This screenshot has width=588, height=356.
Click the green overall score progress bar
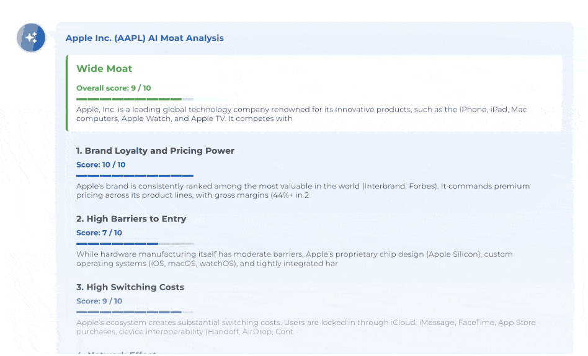(135, 99)
